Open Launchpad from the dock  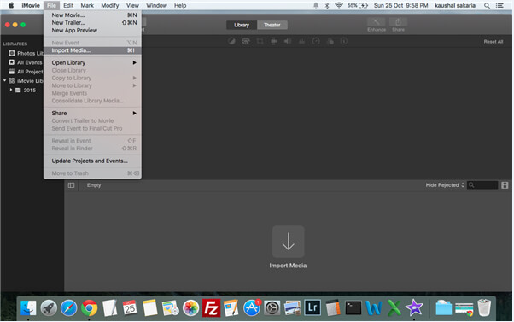(49, 308)
